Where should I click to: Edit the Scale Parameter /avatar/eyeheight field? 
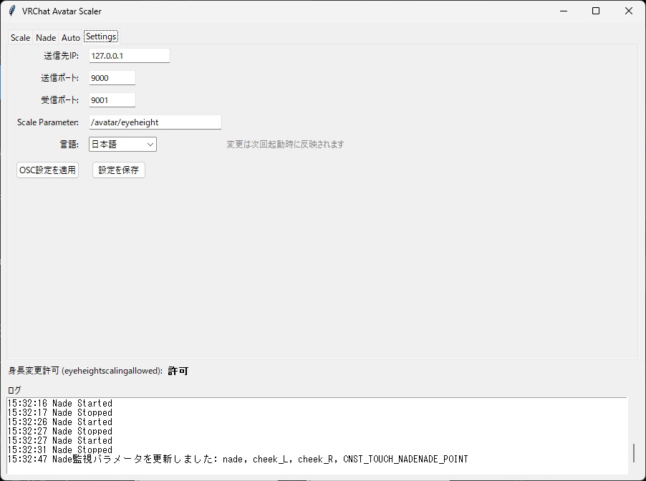point(155,122)
